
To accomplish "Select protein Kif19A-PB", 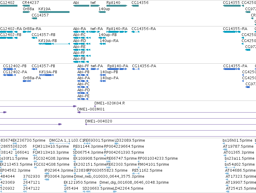I will click(x=48, y=72).
